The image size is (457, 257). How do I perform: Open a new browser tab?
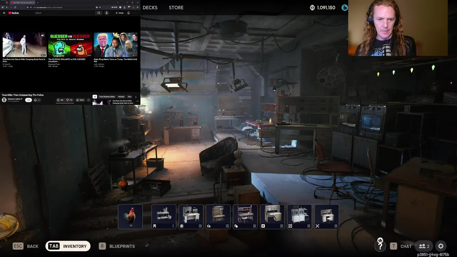tap(37, 2)
